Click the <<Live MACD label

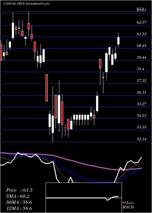(128, 205)
